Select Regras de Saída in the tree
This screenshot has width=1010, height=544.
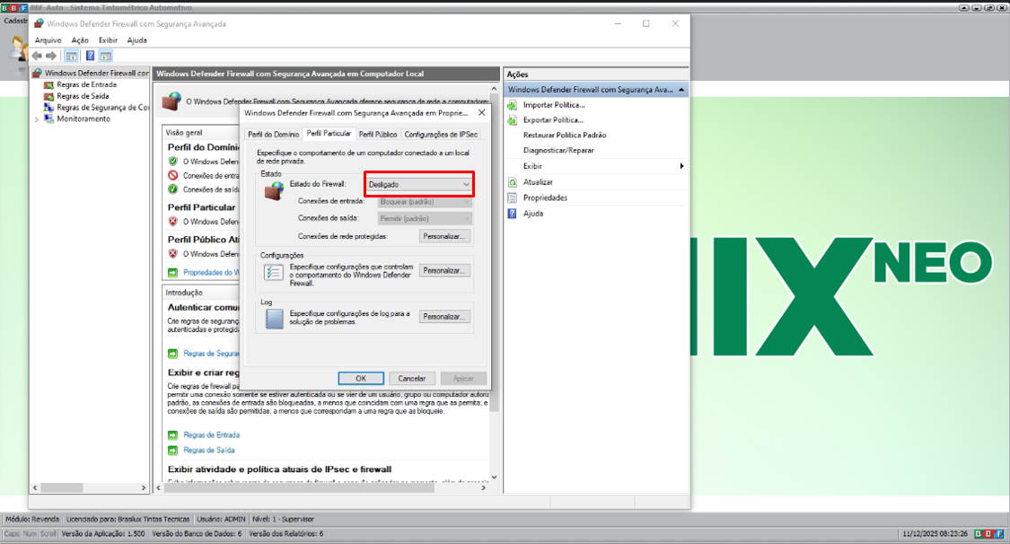pyautogui.click(x=83, y=96)
